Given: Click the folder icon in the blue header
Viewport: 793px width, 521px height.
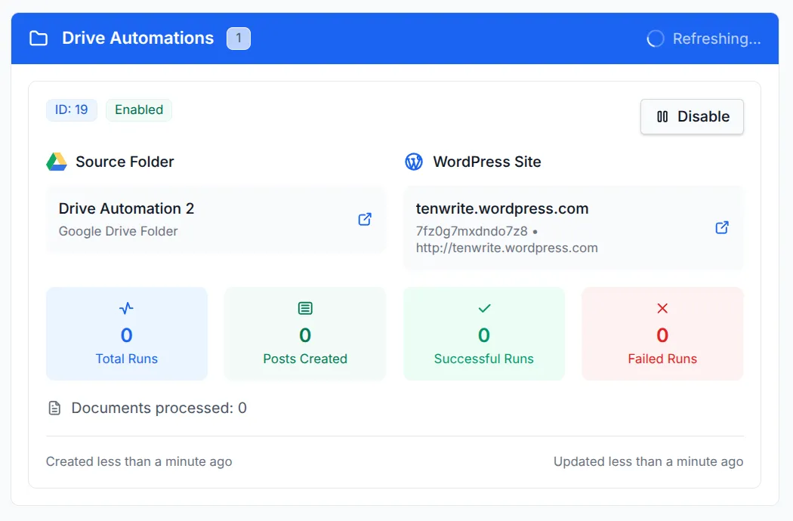Looking at the screenshot, I should [x=38, y=38].
